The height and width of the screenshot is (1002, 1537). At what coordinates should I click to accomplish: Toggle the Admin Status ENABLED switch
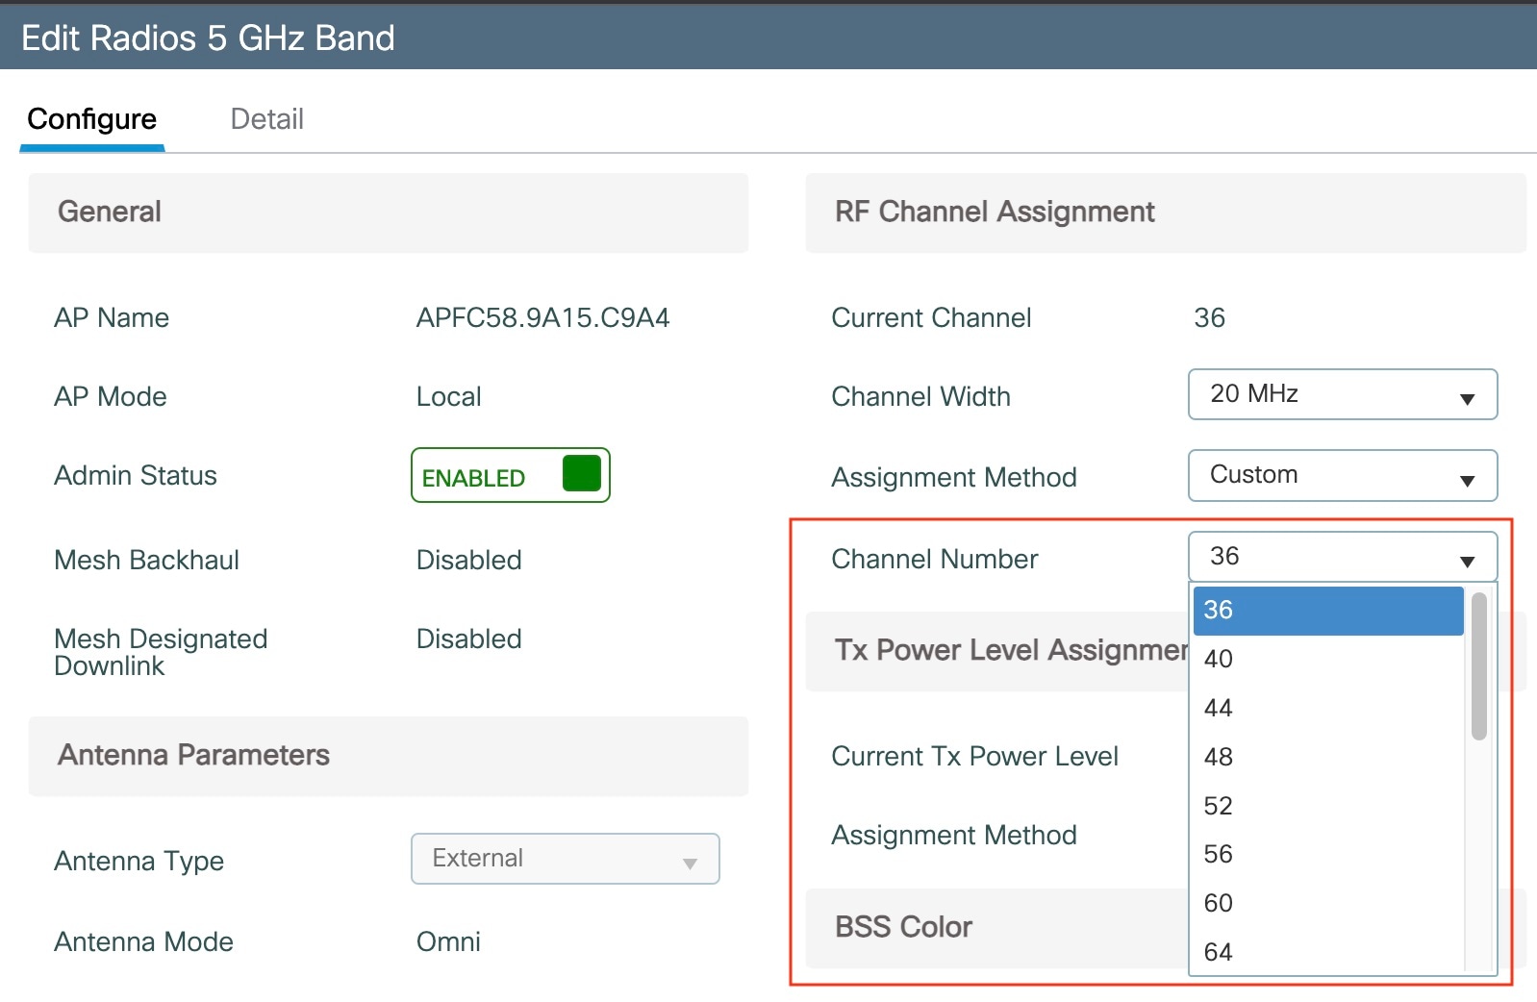[x=511, y=475]
